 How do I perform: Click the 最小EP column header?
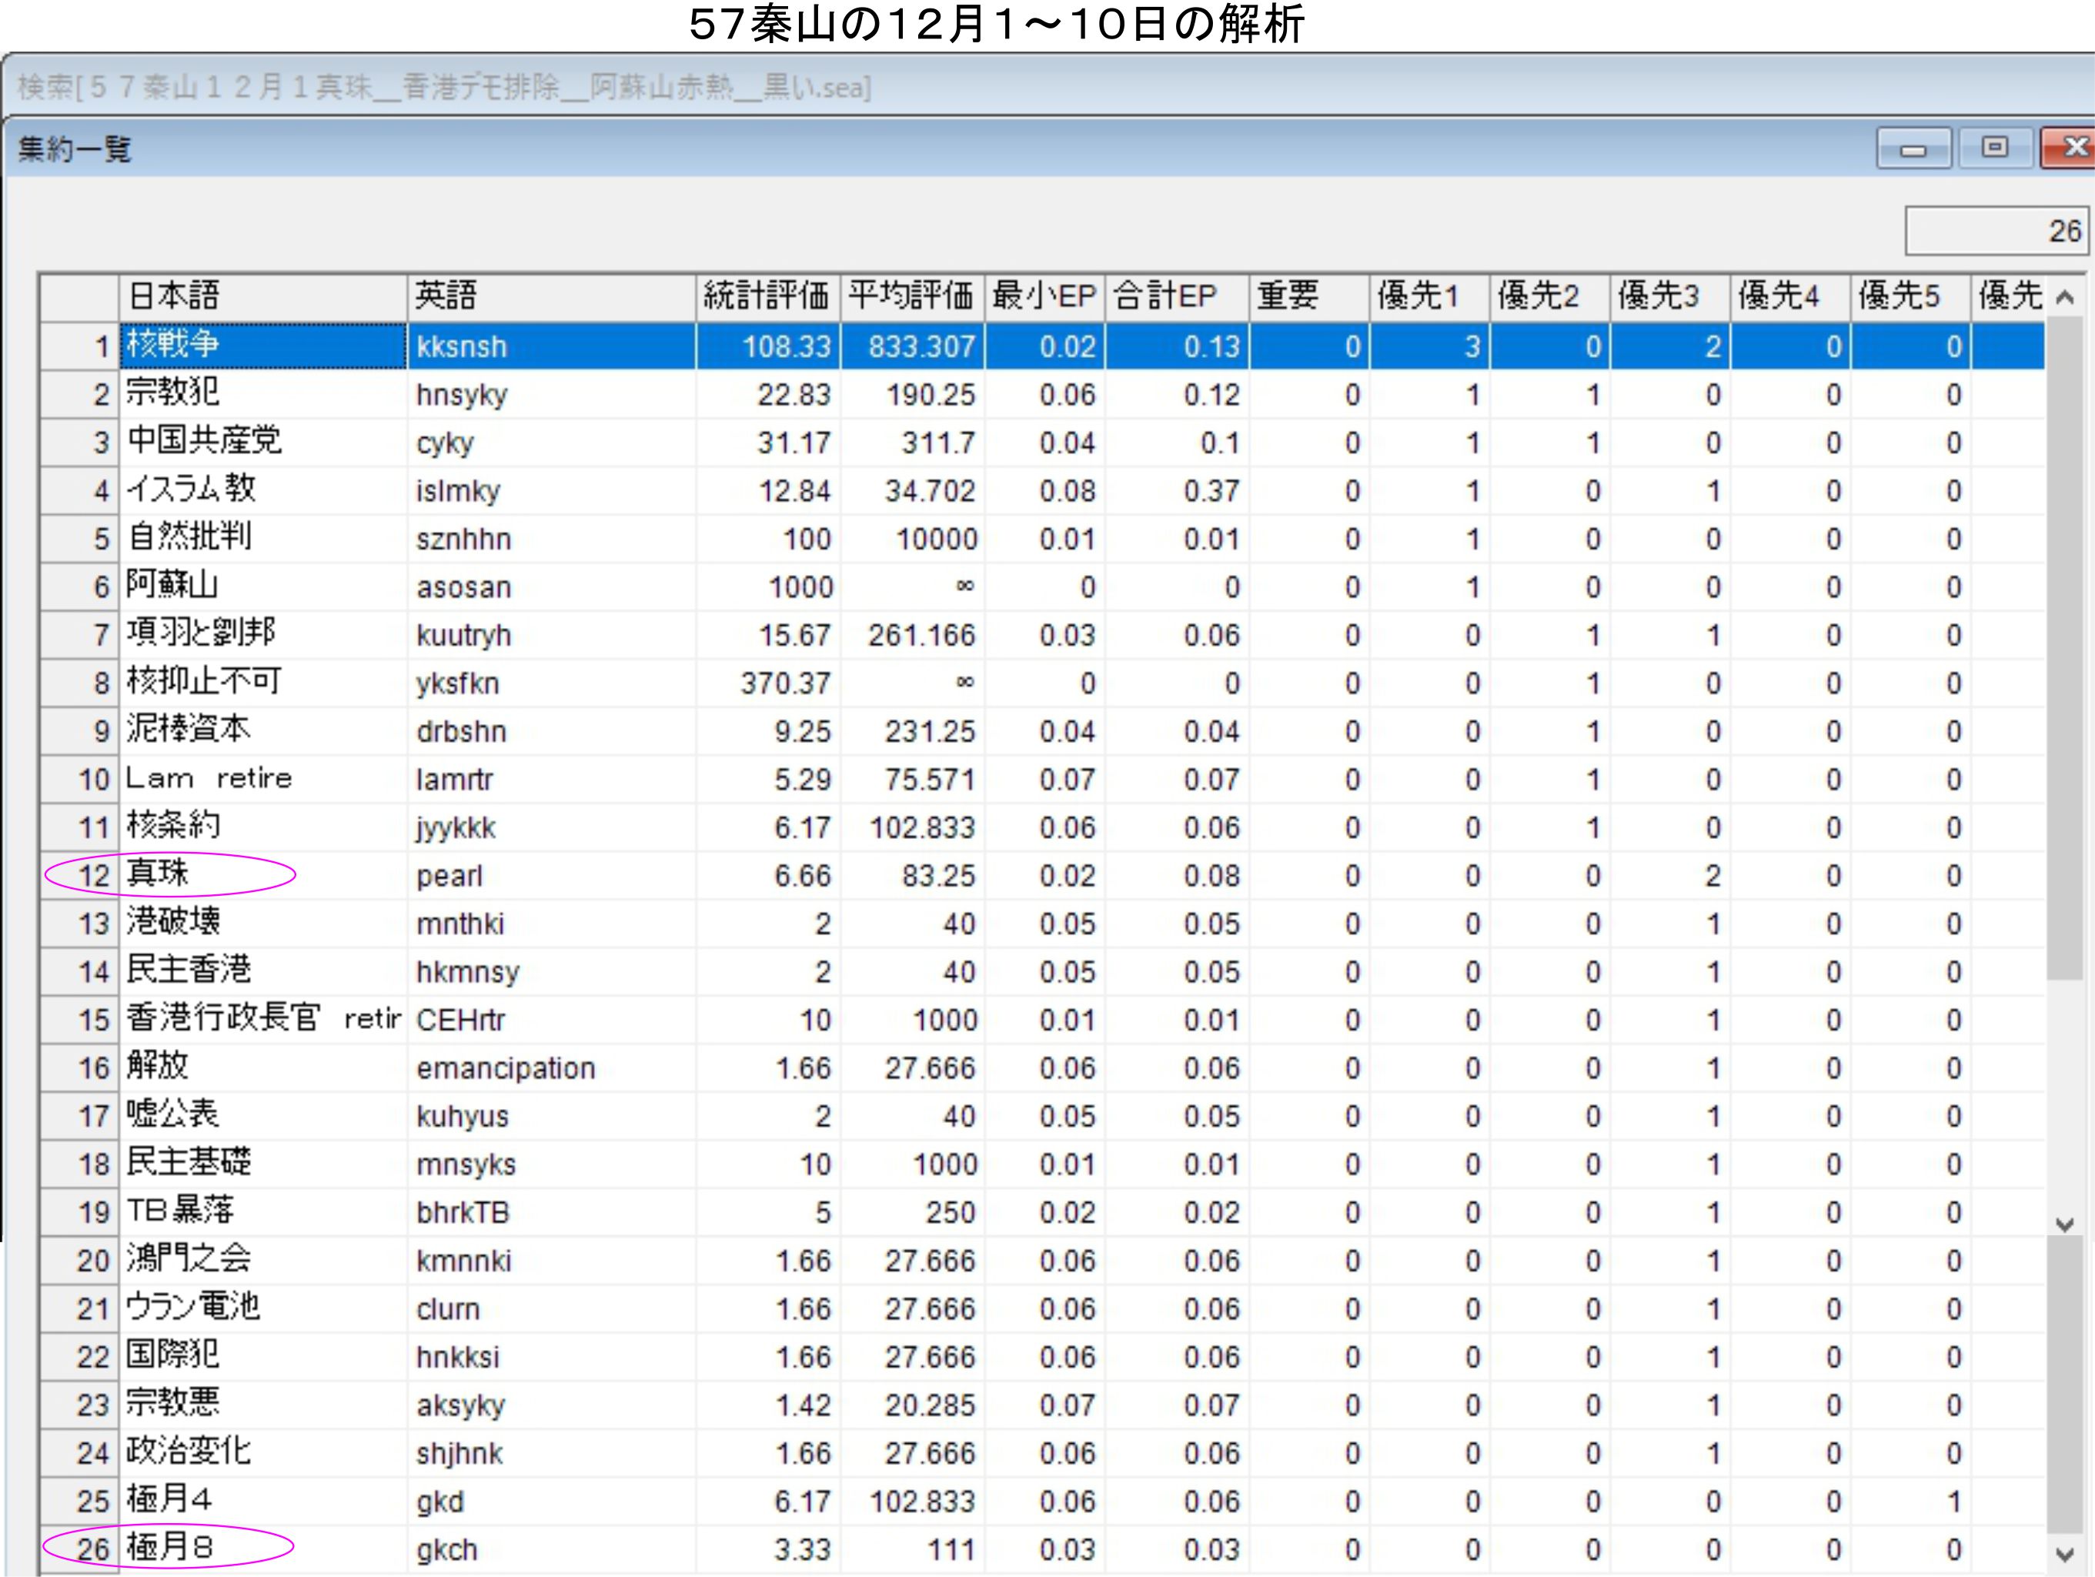point(1044,296)
